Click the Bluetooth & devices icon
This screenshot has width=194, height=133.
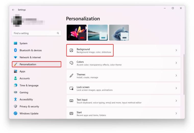coord(16,50)
